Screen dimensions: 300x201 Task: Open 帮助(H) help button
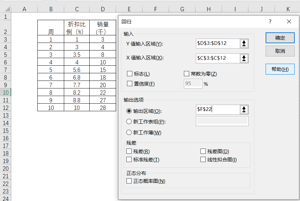[280, 69]
